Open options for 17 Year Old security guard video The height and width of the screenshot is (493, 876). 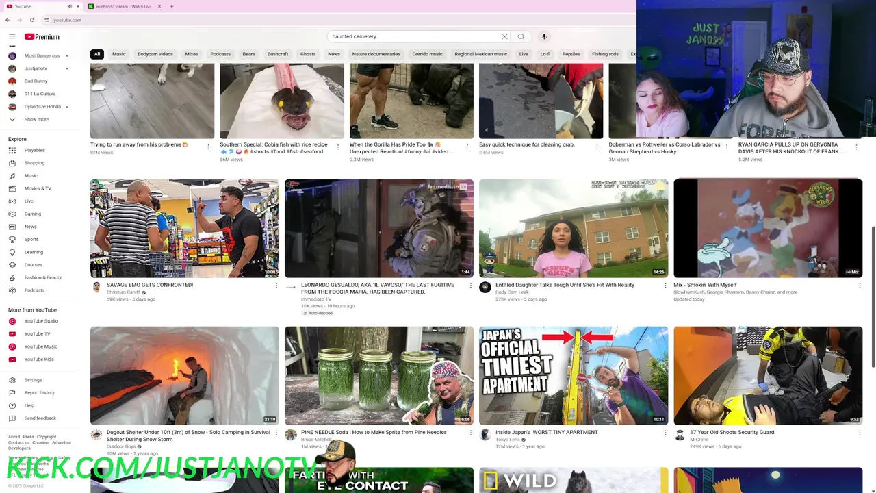click(859, 433)
